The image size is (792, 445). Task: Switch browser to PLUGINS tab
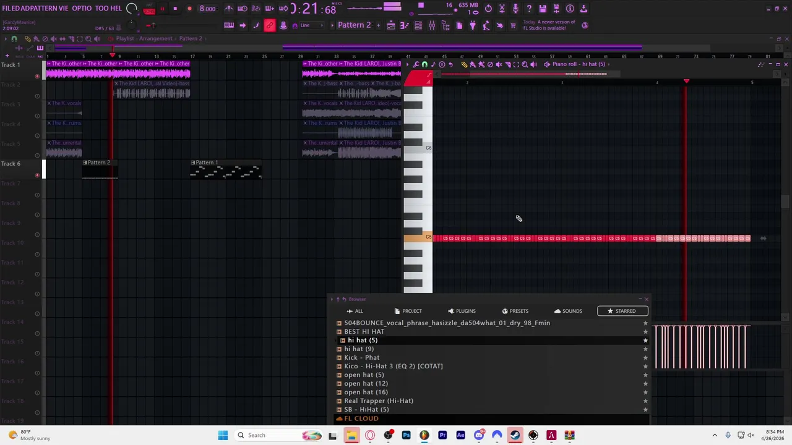[x=462, y=311]
